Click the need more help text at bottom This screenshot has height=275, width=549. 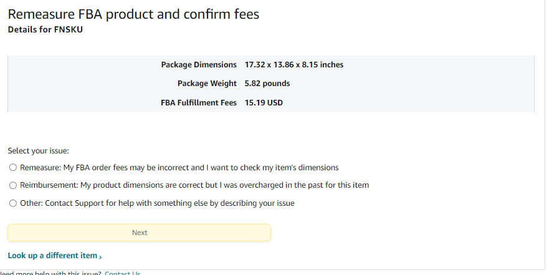50,273
